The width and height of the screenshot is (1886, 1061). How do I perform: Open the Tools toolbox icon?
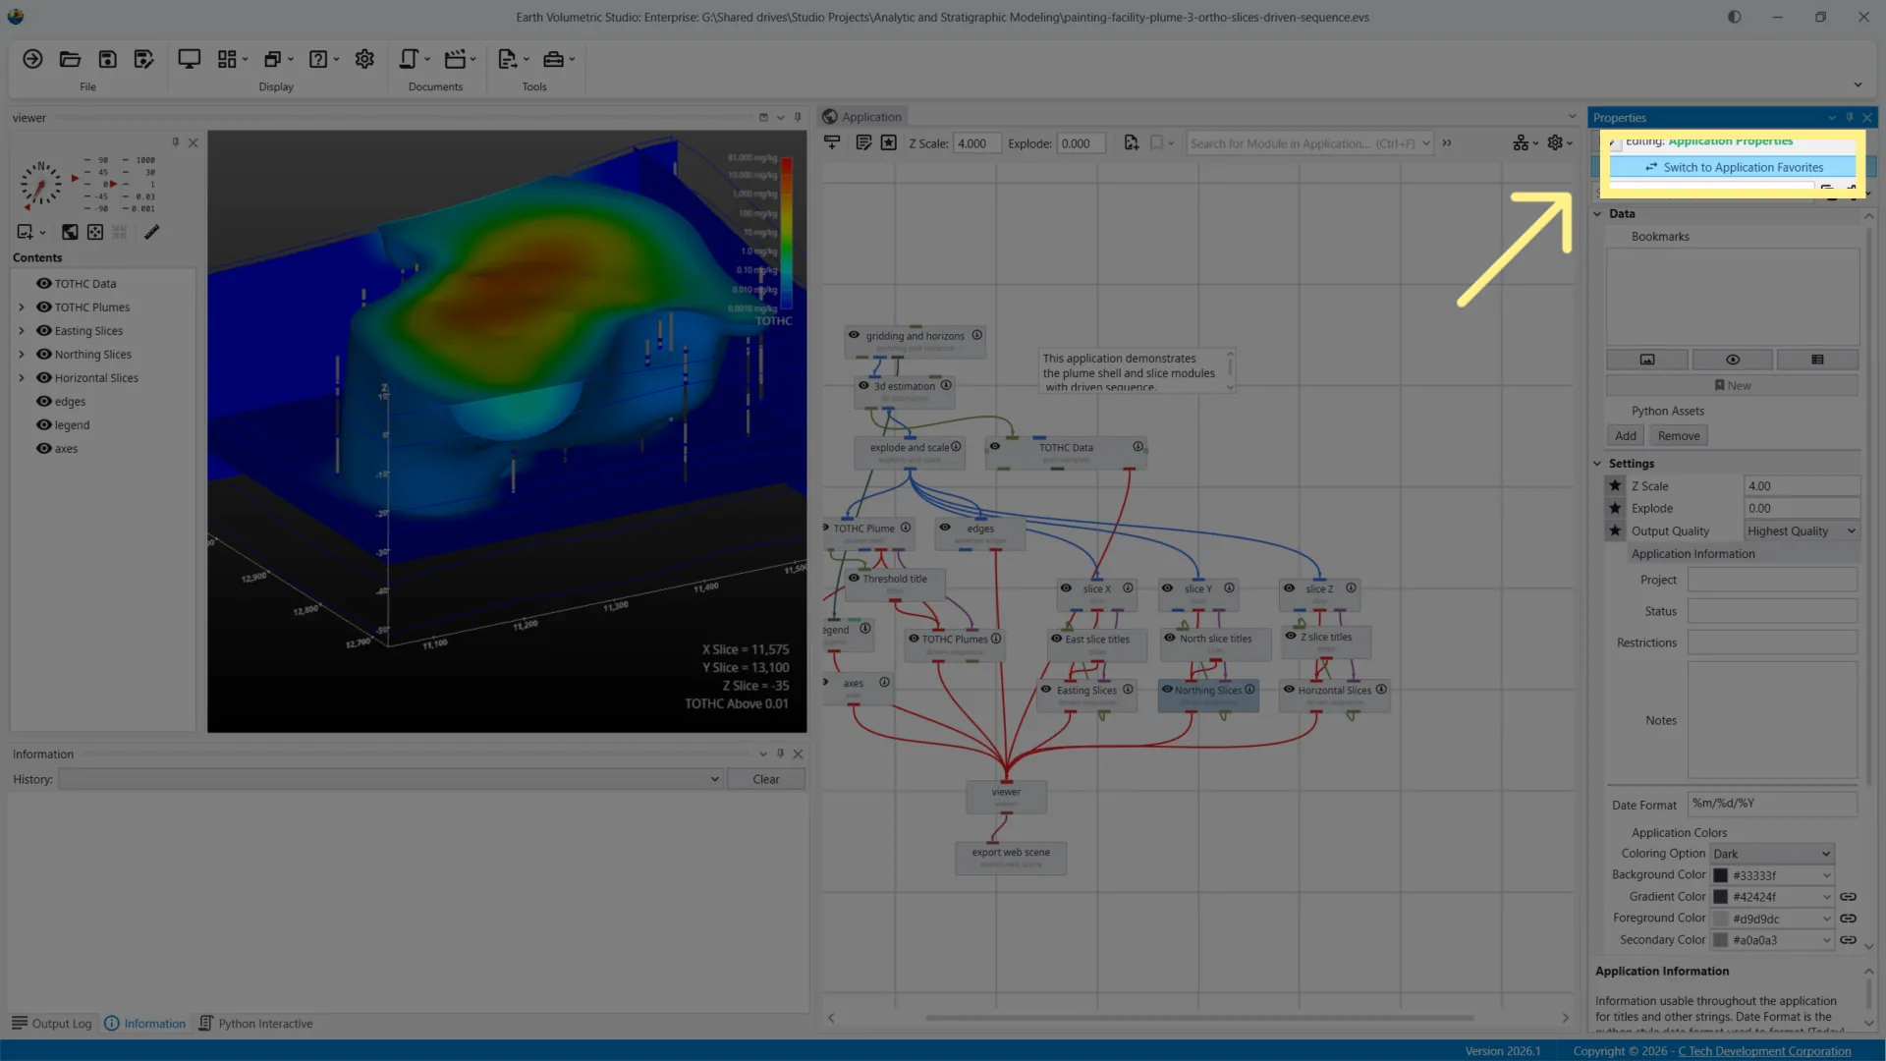tap(554, 59)
